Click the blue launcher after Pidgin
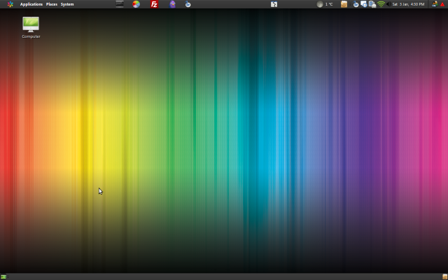Screen dimensions: 448x280 [x=188, y=4]
